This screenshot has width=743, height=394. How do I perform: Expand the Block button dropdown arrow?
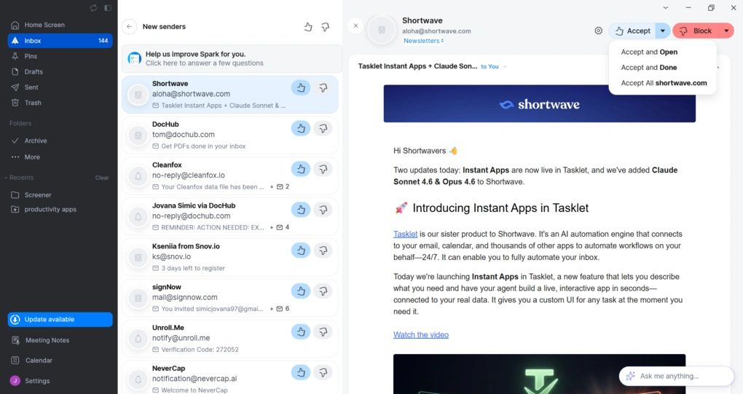(726, 31)
